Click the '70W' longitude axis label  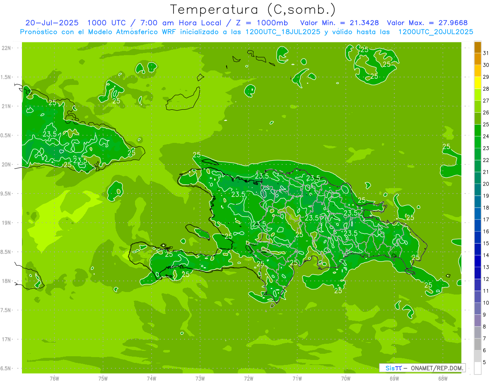[x=346, y=378]
